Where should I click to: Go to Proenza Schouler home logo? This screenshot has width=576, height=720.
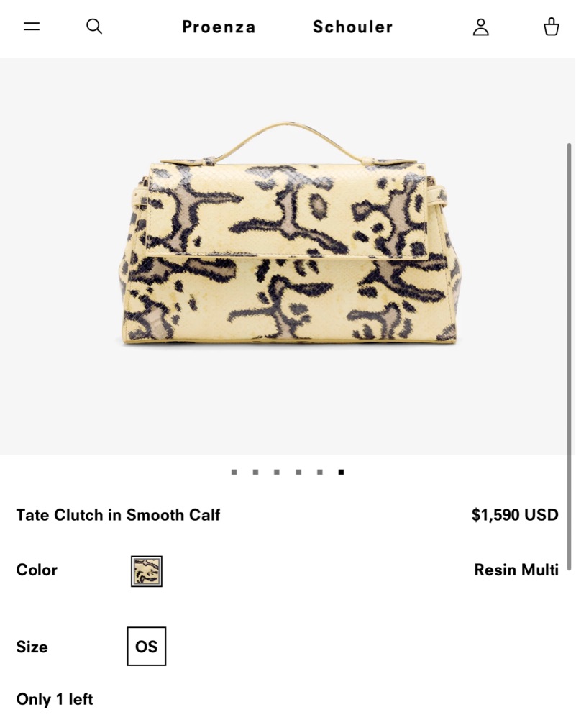pos(288,27)
